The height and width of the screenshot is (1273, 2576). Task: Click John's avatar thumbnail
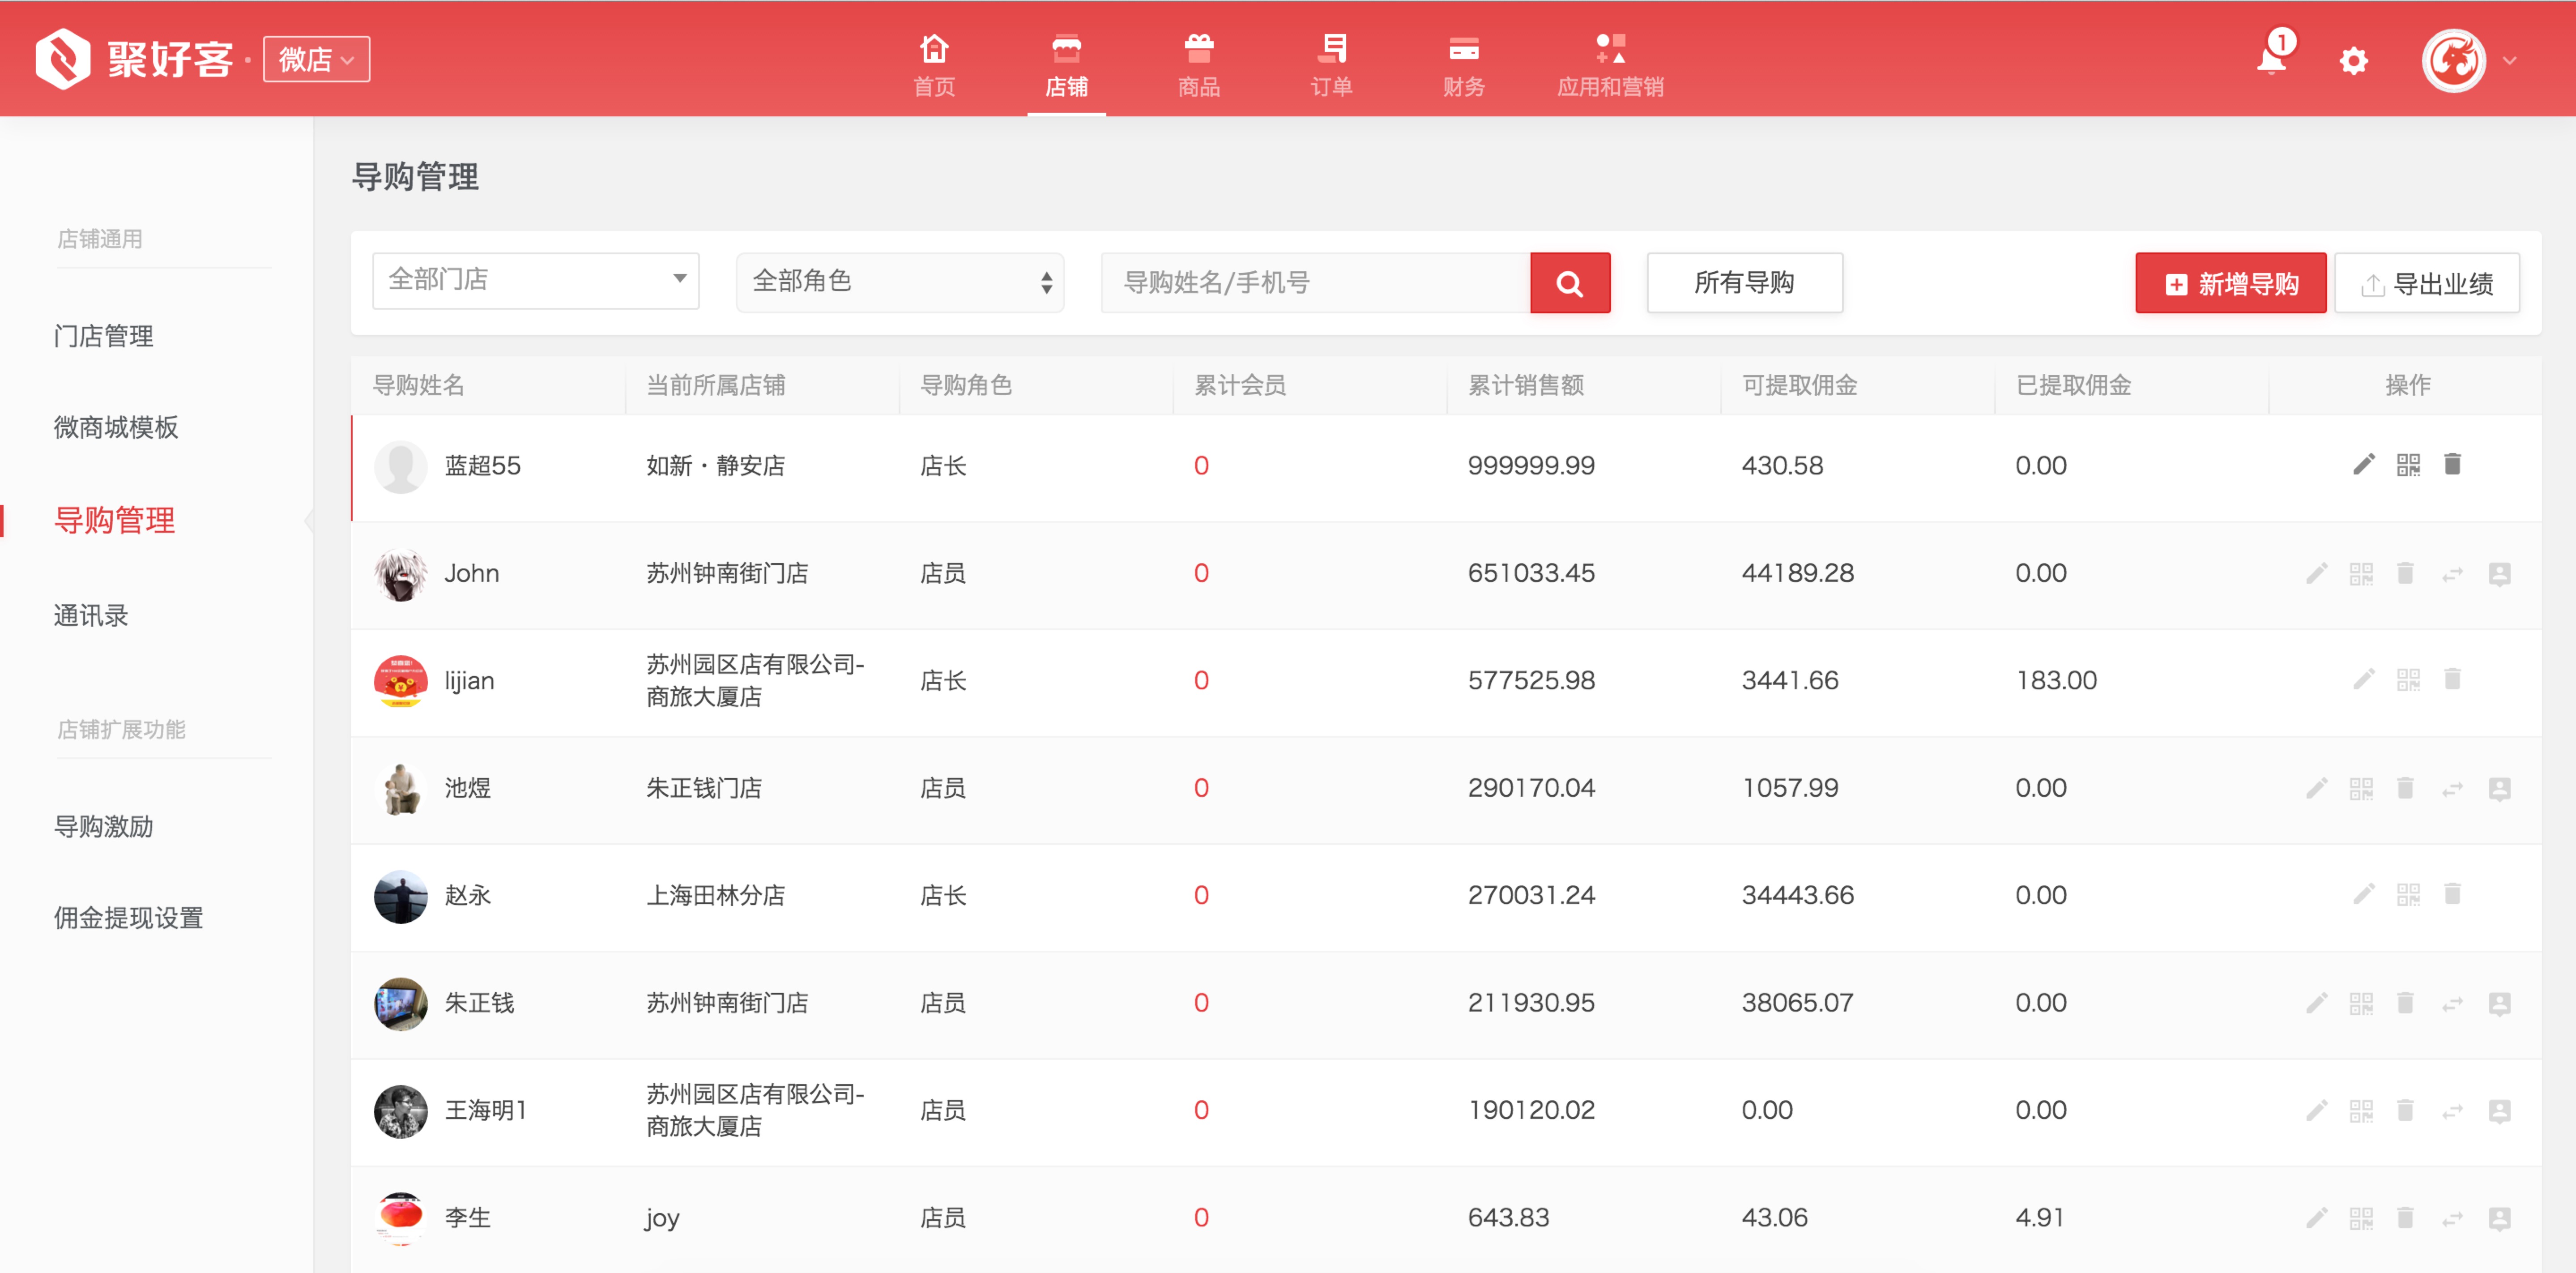pos(400,574)
